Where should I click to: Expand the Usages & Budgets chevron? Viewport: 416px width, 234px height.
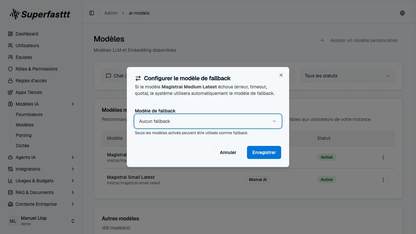(x=73, y=181)
